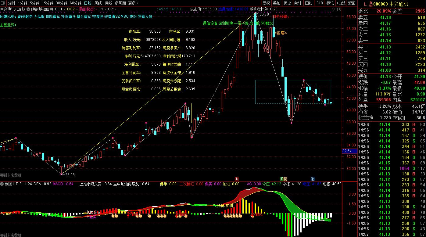426x237 pixels.
Task: Select the 5分钟 period tab
Action: 34,3
